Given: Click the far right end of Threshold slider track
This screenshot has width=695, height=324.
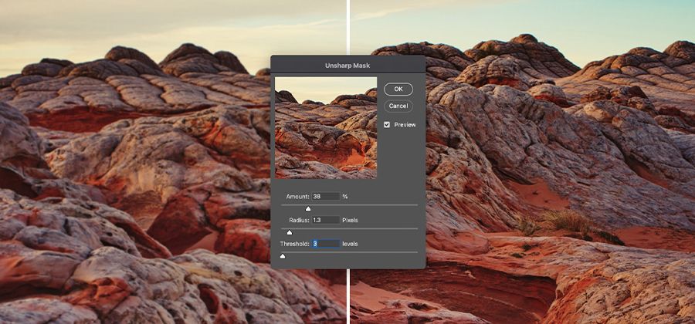Looking at the screenshot, I should [x=415, y=252].
